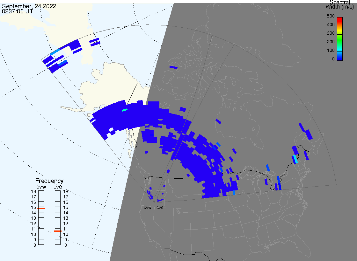Click the date text September, 24 2022

29,6
